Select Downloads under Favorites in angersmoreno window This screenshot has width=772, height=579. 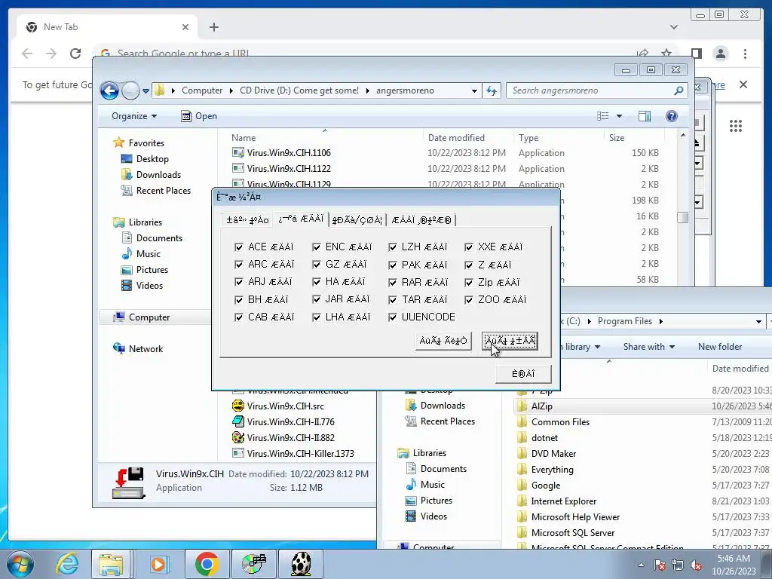coord(158,175)
